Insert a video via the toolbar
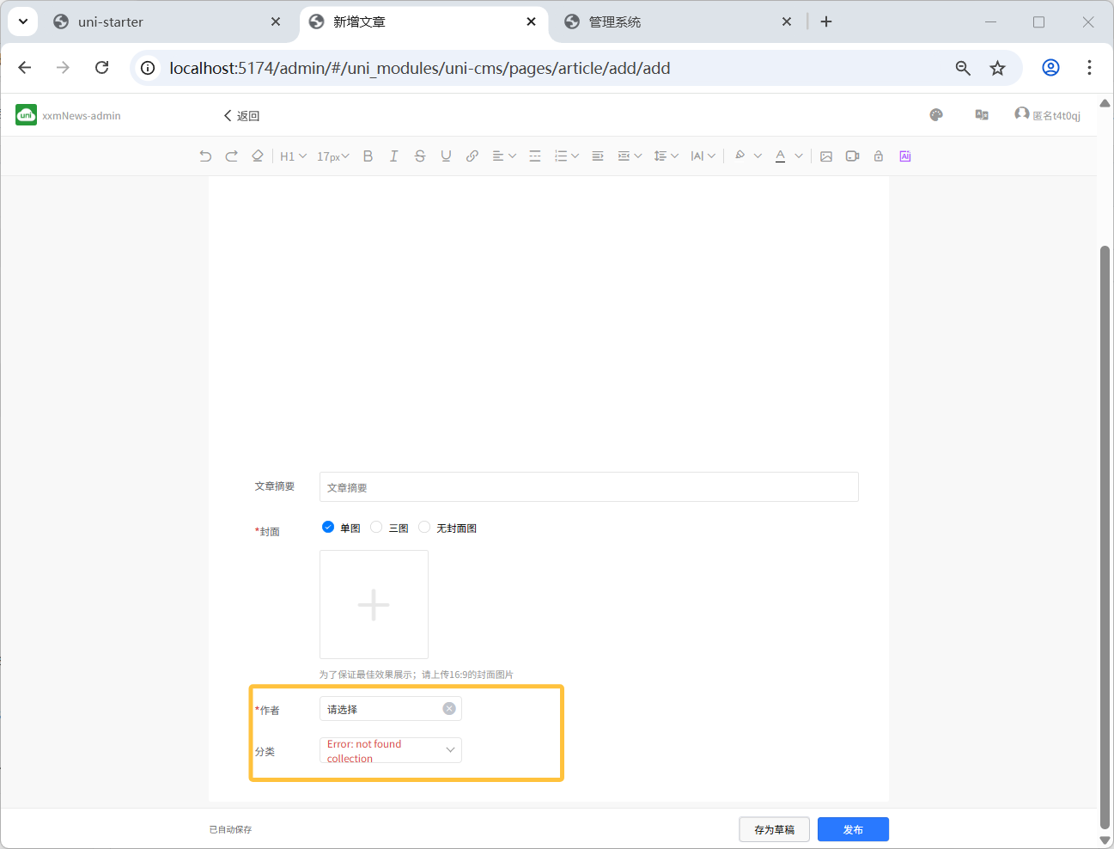Screen dimensions: 1114x849 point(852,156)
